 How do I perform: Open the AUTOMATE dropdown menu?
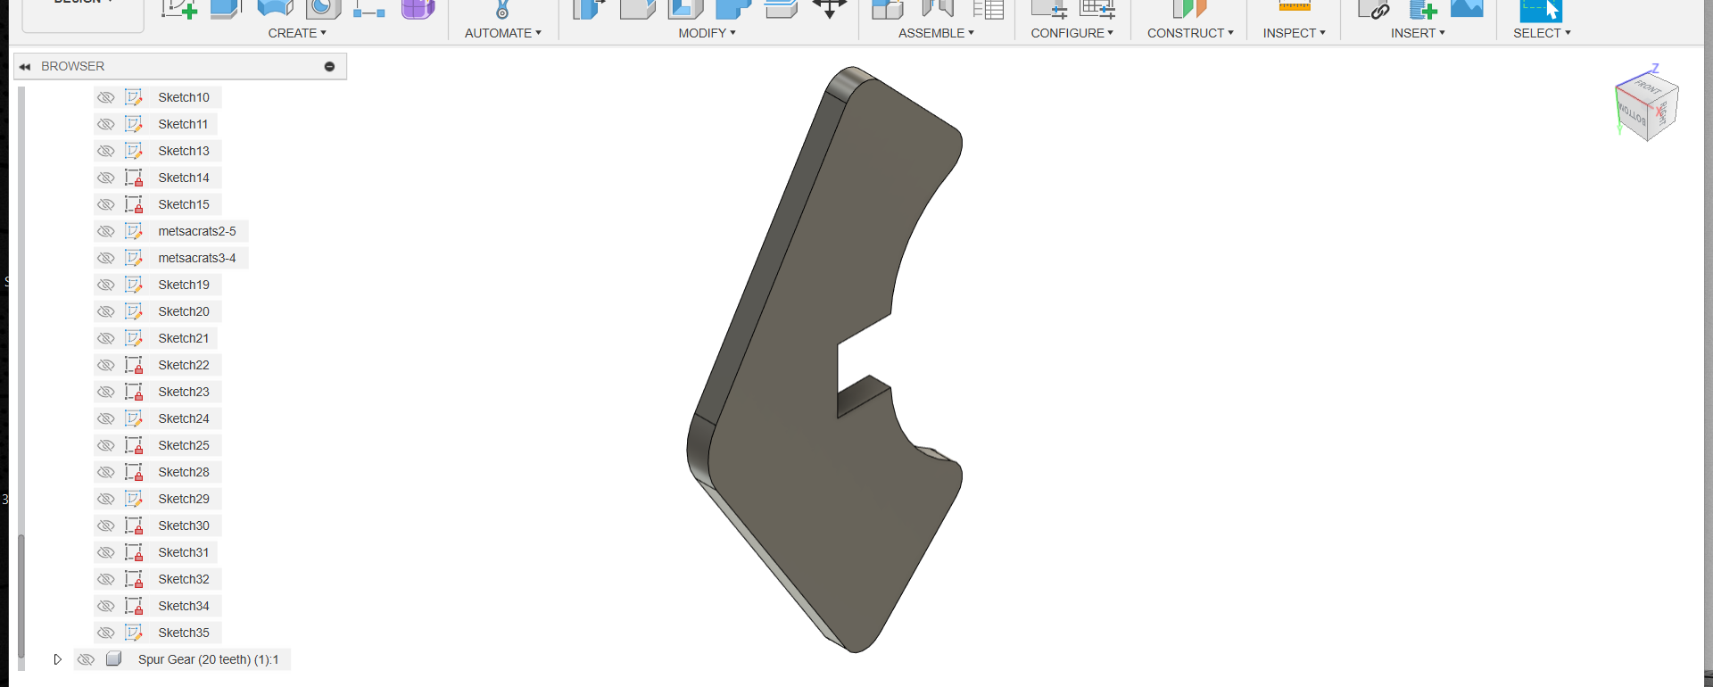click(x=503, y=33)
